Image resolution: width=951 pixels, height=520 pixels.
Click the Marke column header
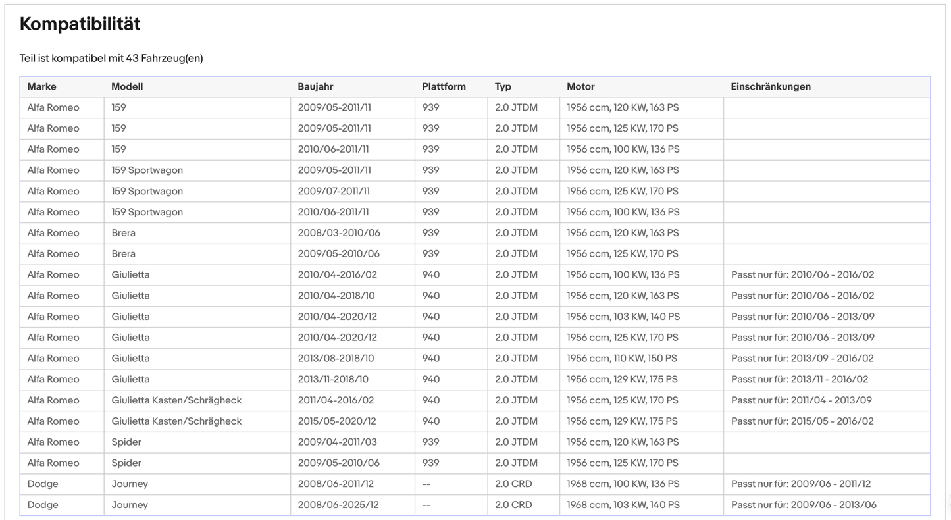(x=41, y=87)
